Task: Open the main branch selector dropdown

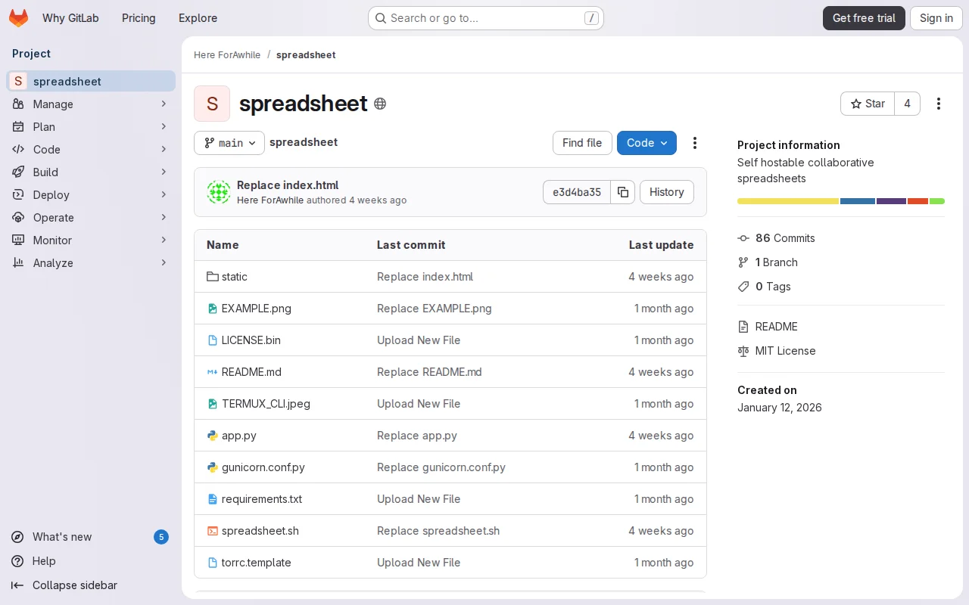Action: pyautogui.click(x=229, y=143)
